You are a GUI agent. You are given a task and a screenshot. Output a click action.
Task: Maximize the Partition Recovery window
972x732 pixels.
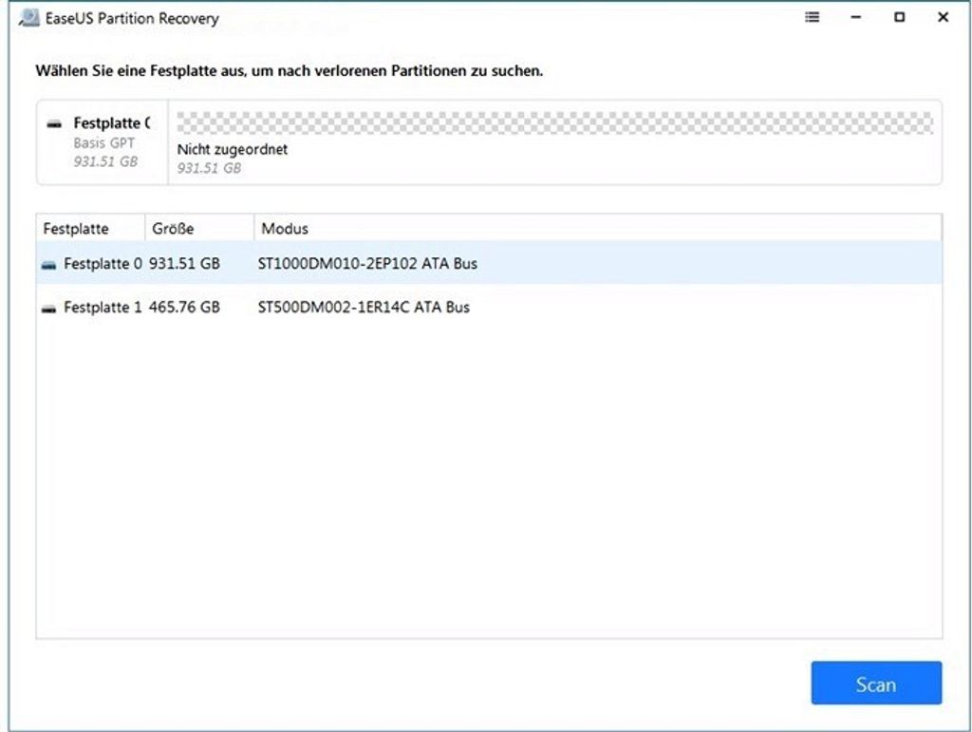tap(899, 18)
